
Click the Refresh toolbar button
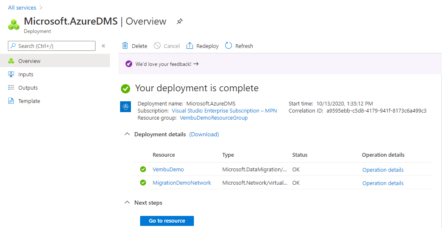(x=239, y=46)
